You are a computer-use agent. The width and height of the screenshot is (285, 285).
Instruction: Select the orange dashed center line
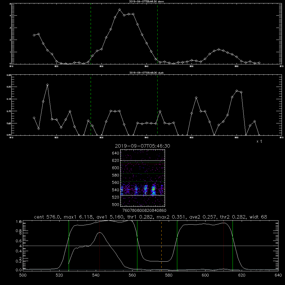point(161,245)
